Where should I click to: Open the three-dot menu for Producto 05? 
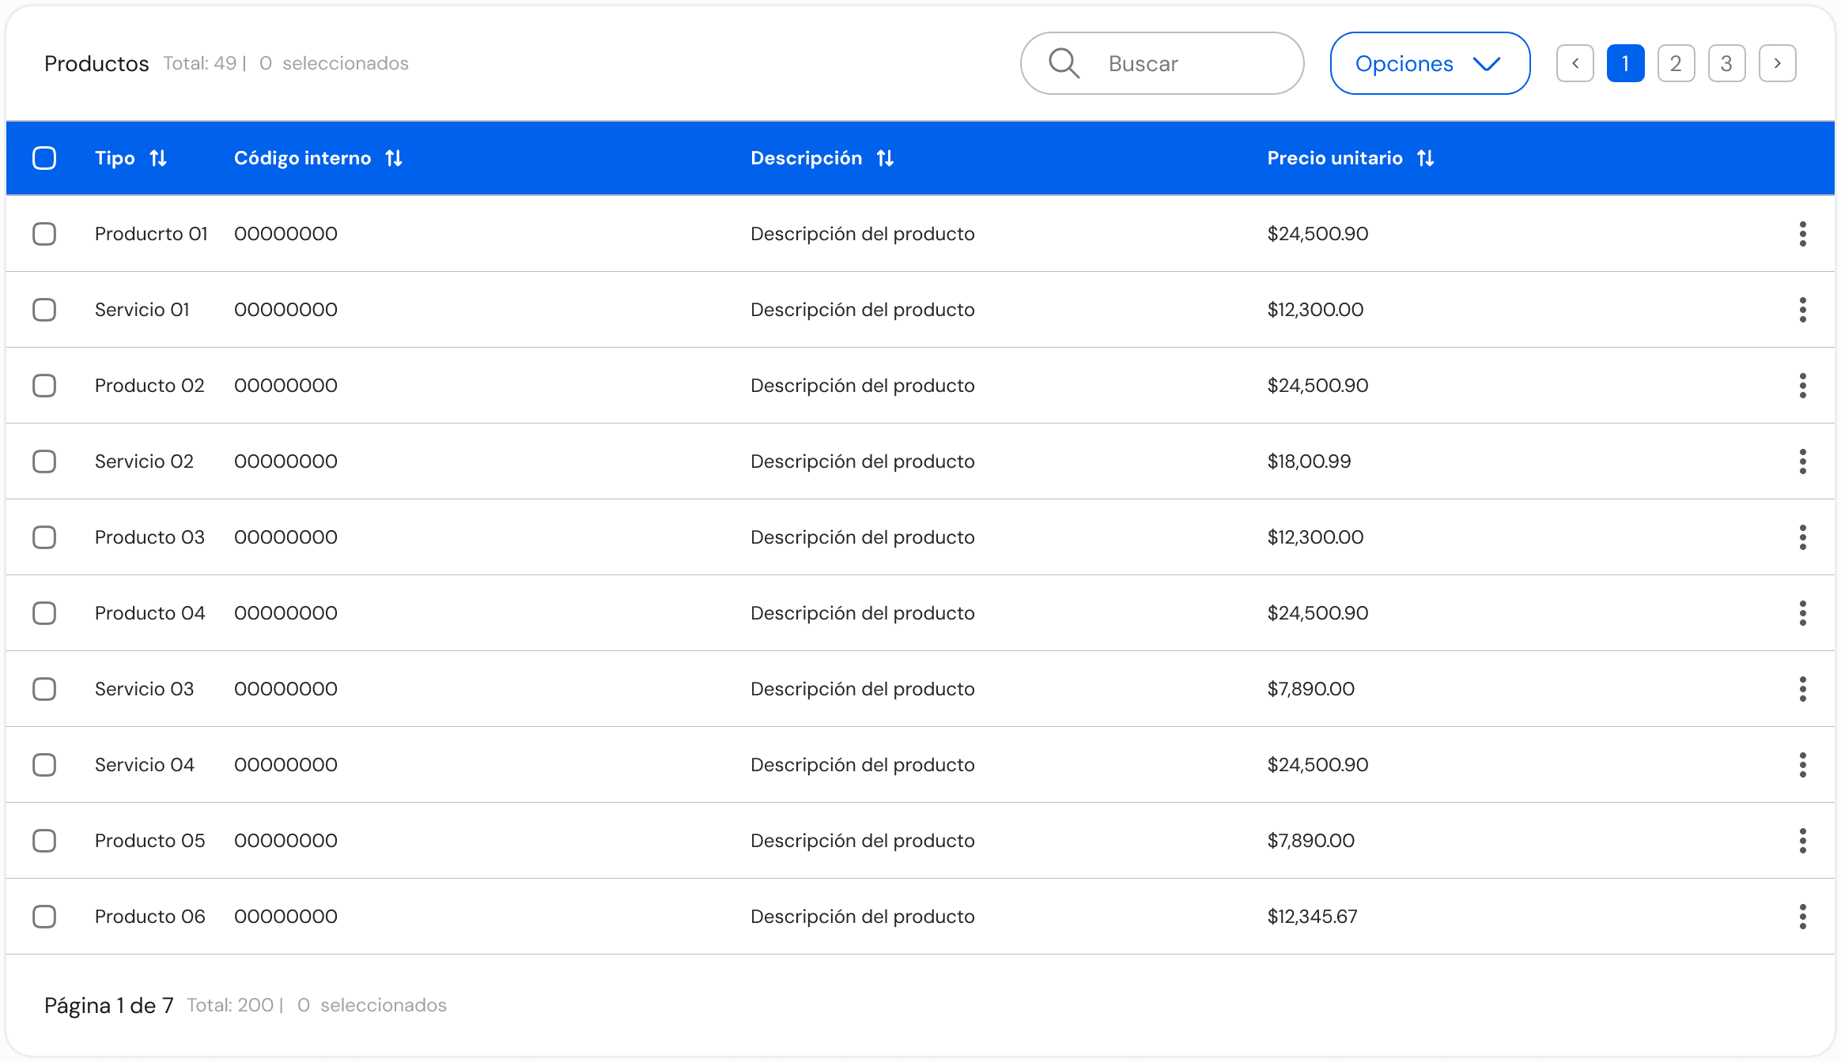(1803, 841)
